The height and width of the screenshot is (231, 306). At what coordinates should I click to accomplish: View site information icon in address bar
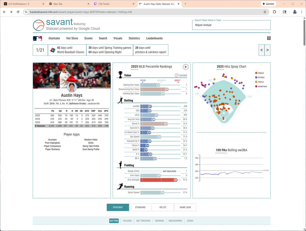point(26,12)
